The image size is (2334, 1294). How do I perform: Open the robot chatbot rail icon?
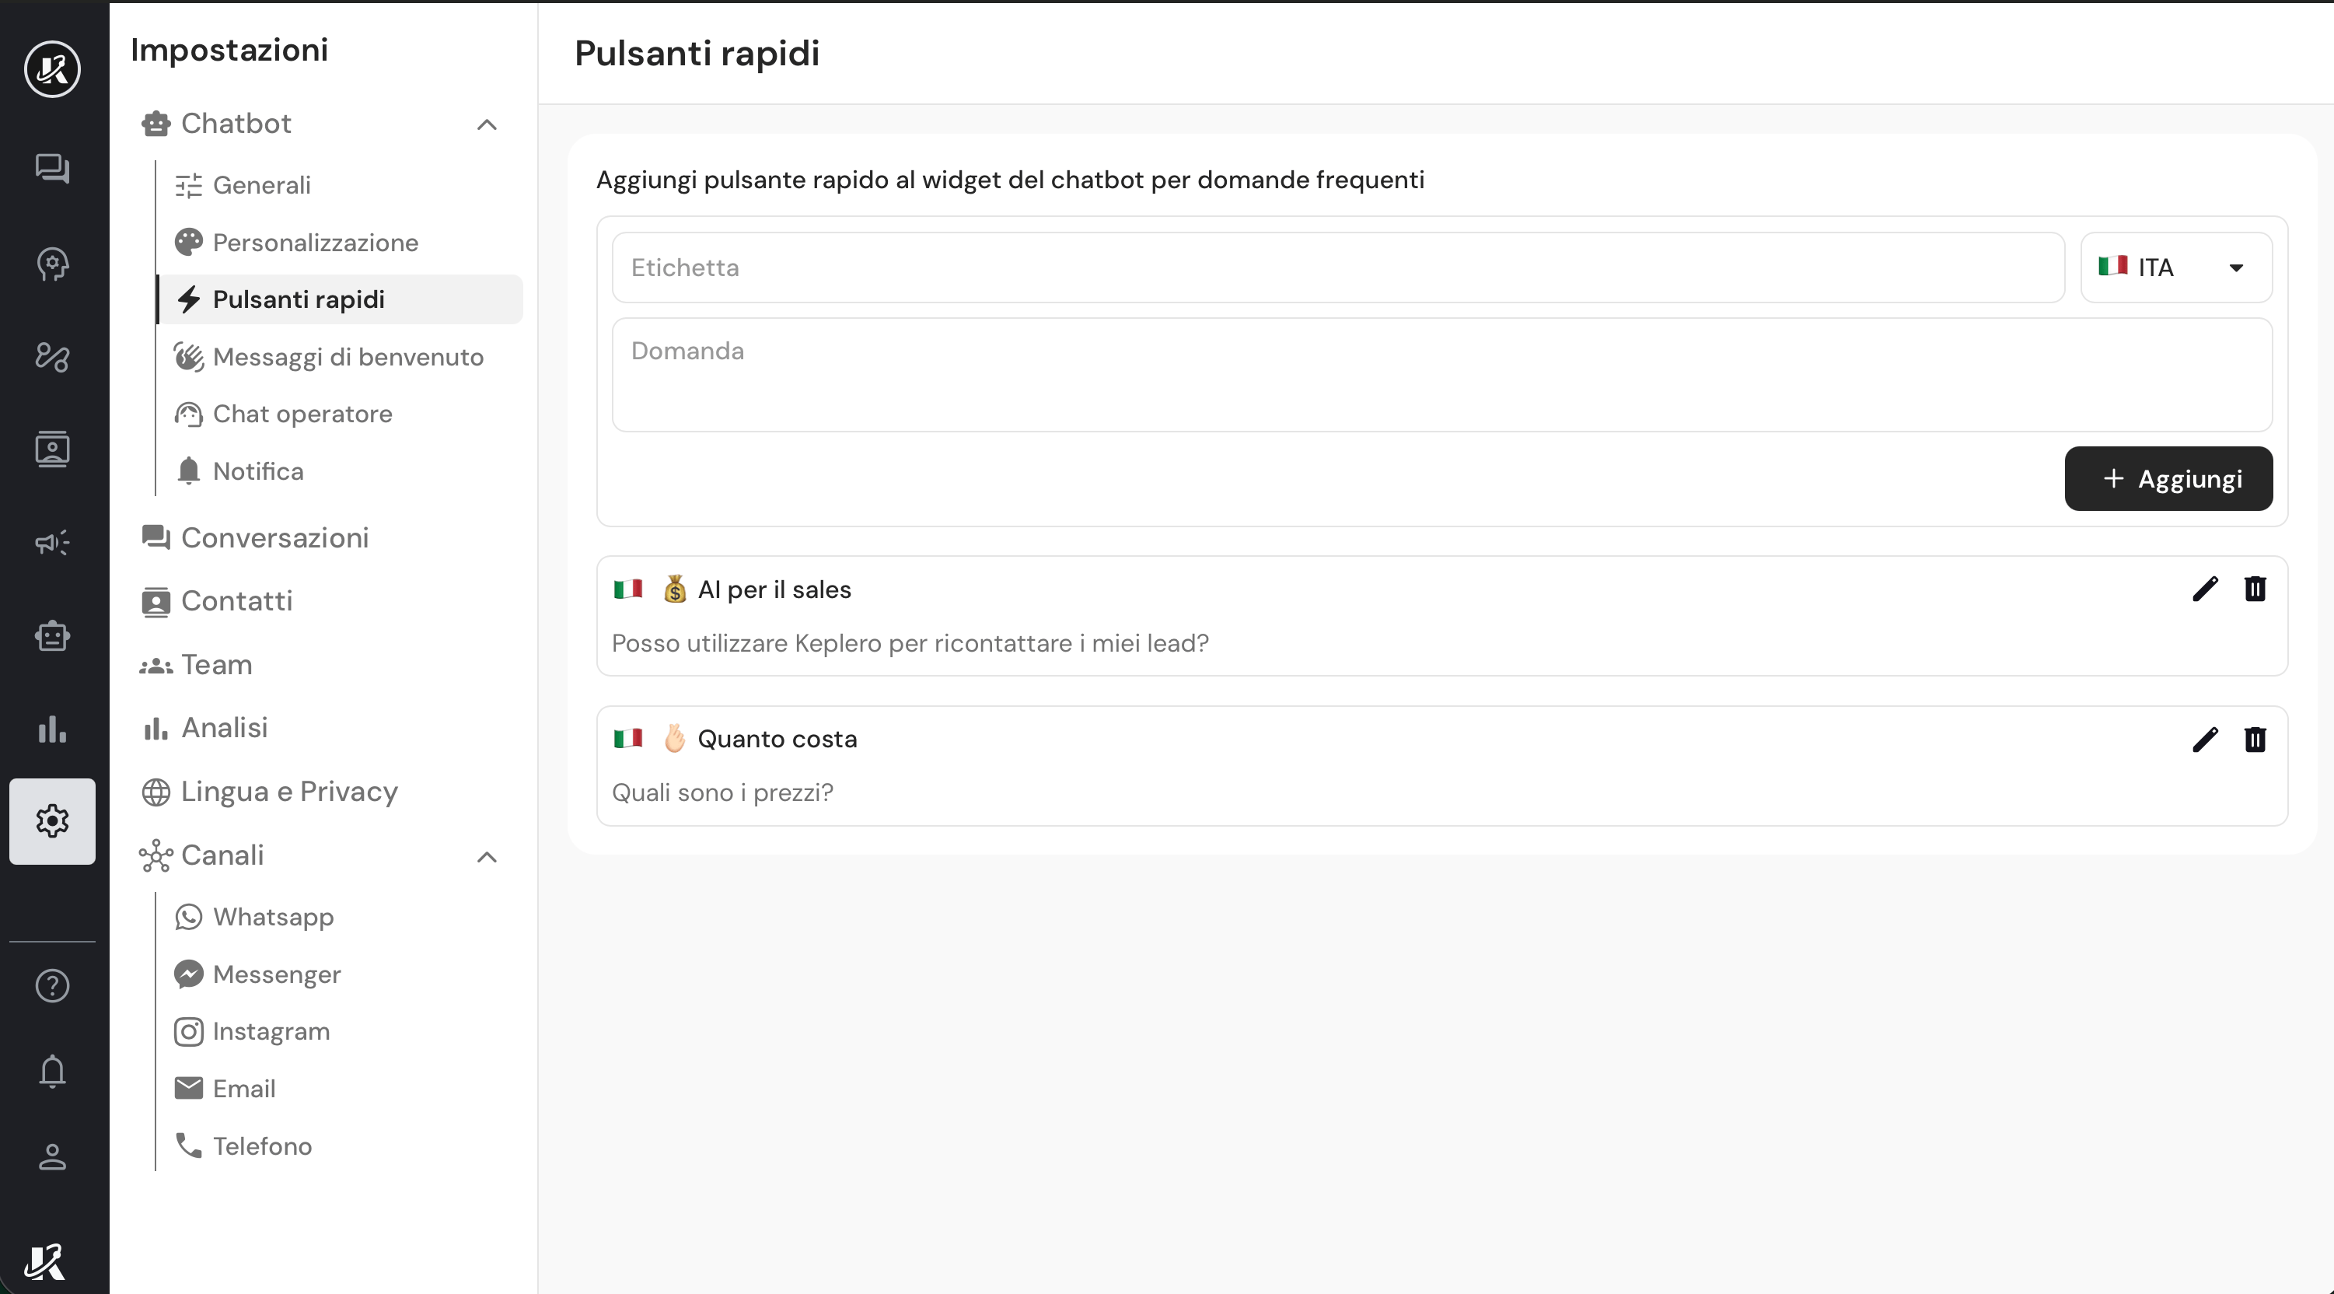pyautogui.click(x=53, y=635)
